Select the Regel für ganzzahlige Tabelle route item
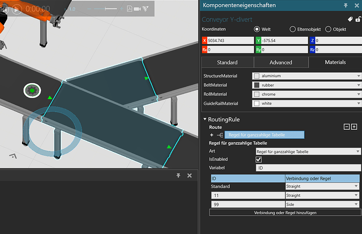This screenshot has height=234, width=362. (264, 135)
